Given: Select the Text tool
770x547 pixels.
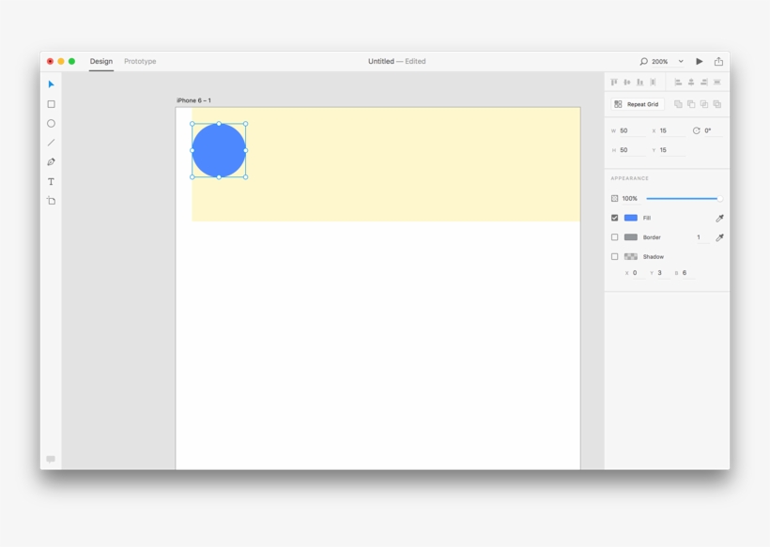Looking at the screenshot, I should coord(51,182).
